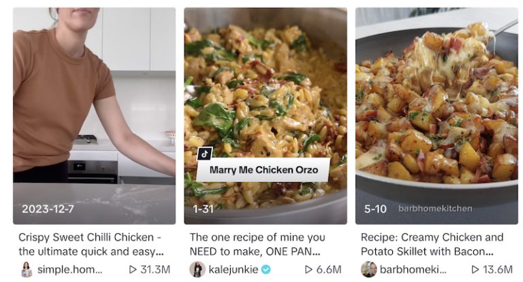The width and height of the screenshot is (523, 282).
Task: Go to kalejunkie username
Action: (233, 269)
